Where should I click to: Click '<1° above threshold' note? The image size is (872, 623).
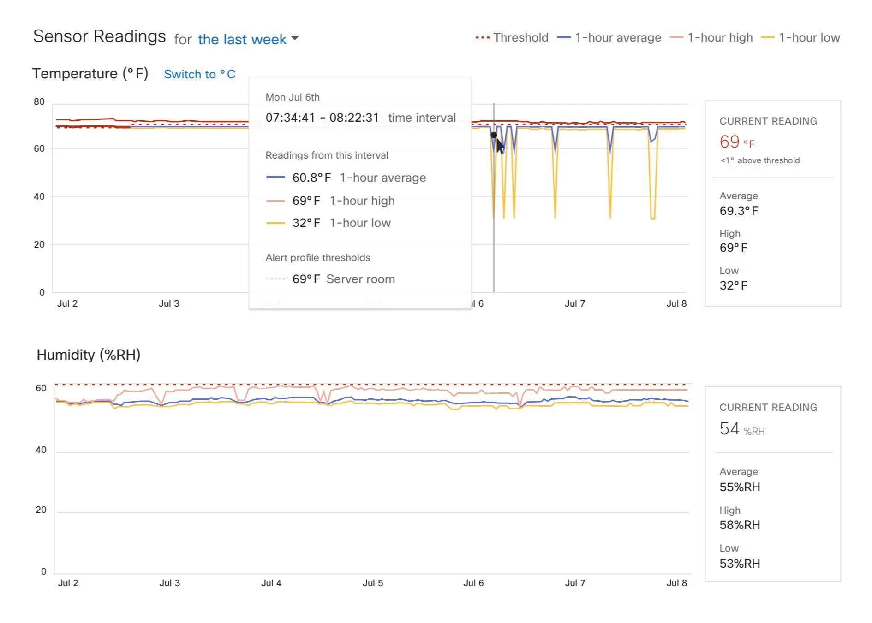(760, 160)
